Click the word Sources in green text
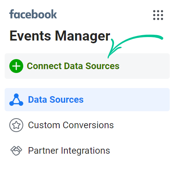This screenshot has height=173, width=174. click(102, 66)
